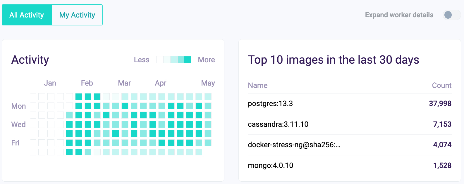
Task: Click the 1,528 count value
Action: click(442, 165)
